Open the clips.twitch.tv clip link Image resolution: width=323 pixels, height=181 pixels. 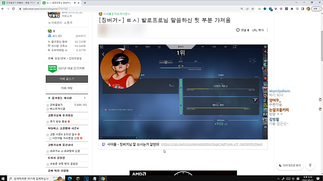point(212,144)
